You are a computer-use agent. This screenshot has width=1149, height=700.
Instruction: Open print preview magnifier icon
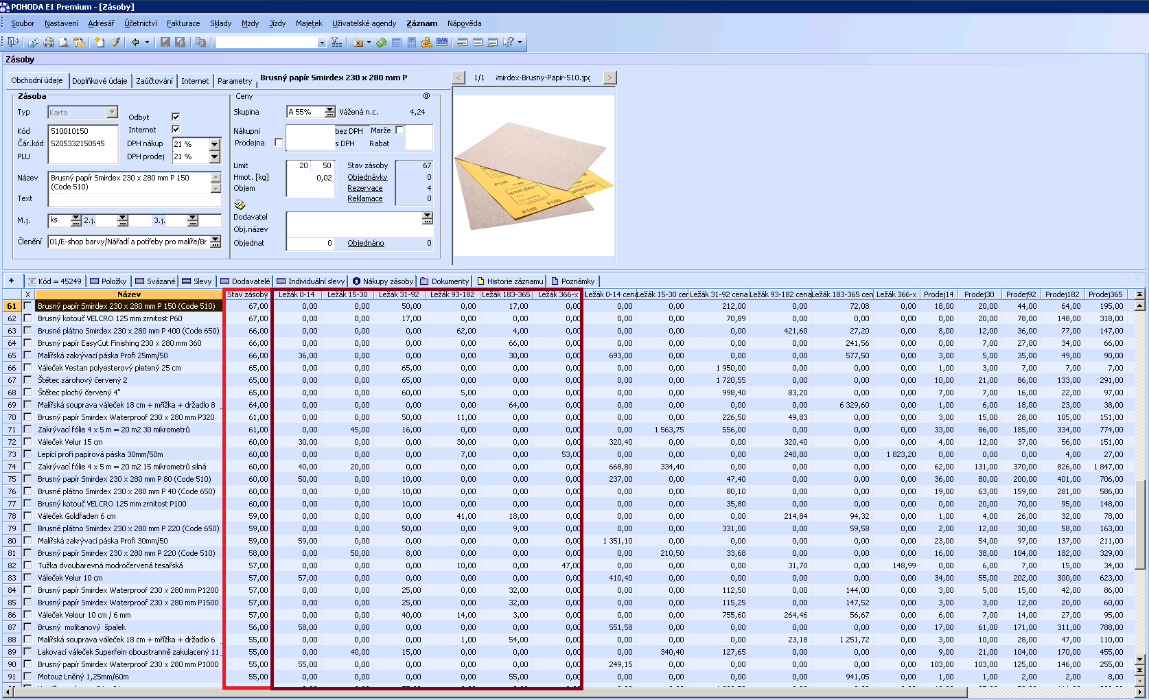(64, 42)
